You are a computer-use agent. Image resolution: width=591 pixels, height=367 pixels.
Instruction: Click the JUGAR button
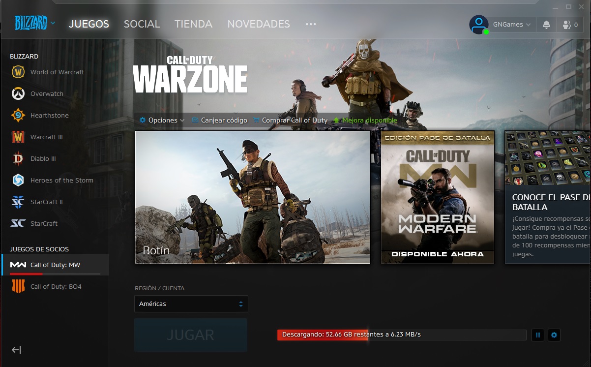pos(191,335)
